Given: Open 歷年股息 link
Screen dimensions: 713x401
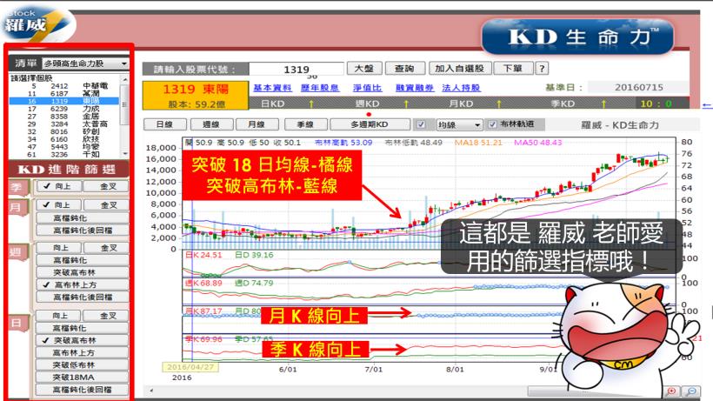Looking at the screenshot, I should click(x=320, y=88).
